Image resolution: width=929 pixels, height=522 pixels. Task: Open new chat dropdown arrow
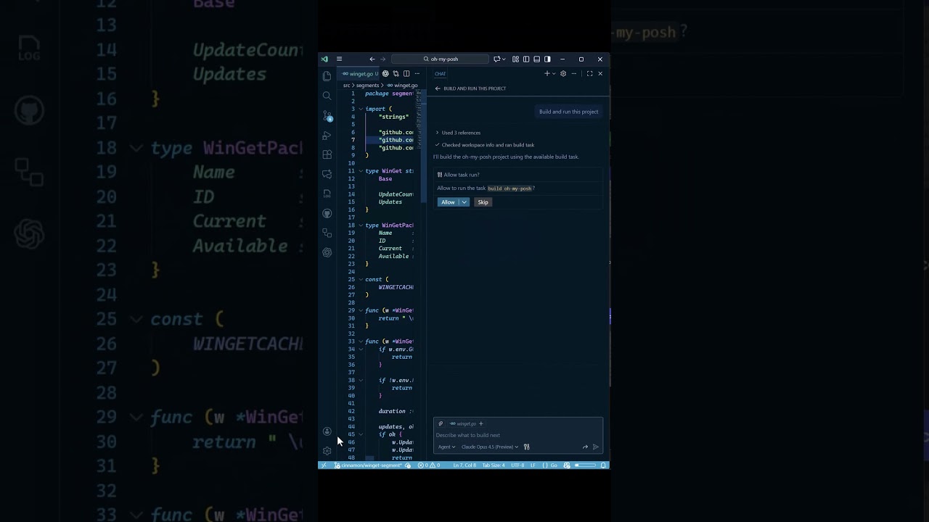click(x=554, y=73)
